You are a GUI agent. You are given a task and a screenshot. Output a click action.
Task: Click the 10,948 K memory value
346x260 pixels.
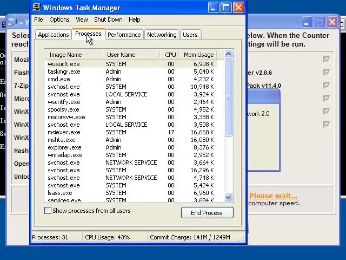202,87
